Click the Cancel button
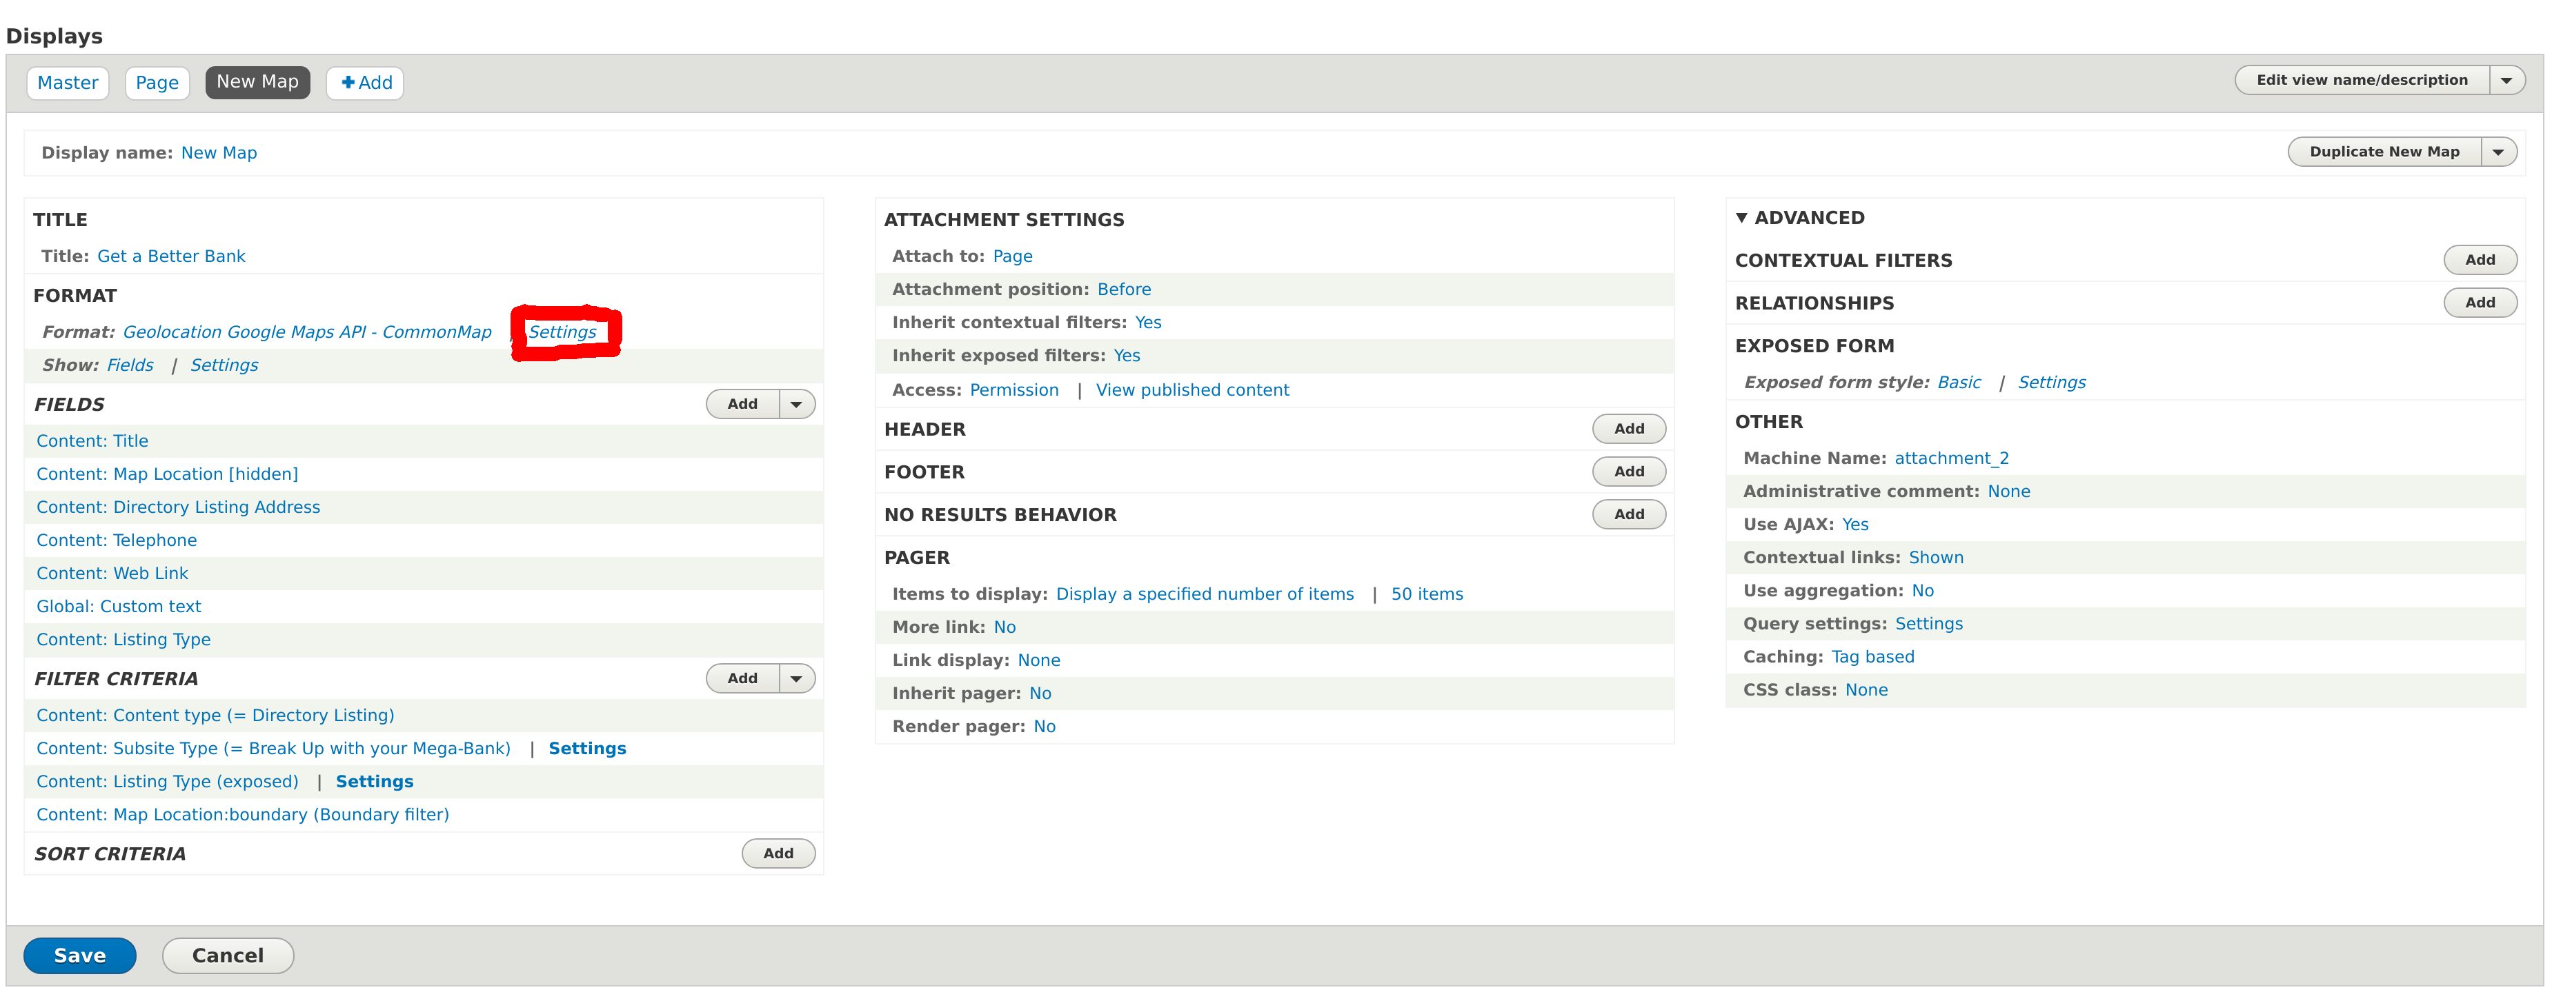The width and height of the screenshot is (2552, 992). pos(228,955)
